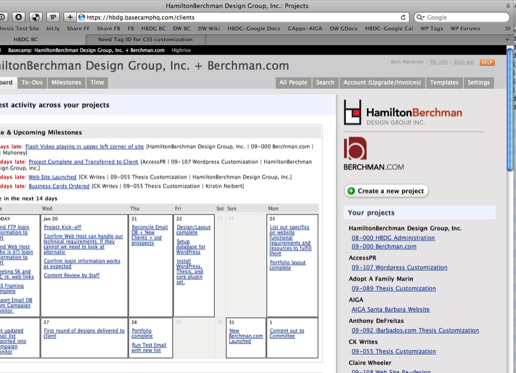This screenshot has width=516, height=373.
Task: Open the Milestones tab
Action: (66, 83)
